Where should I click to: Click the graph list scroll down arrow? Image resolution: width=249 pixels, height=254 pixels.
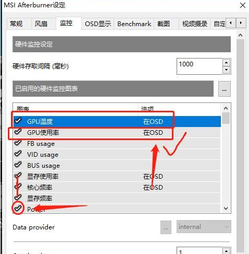pos(226,208)
